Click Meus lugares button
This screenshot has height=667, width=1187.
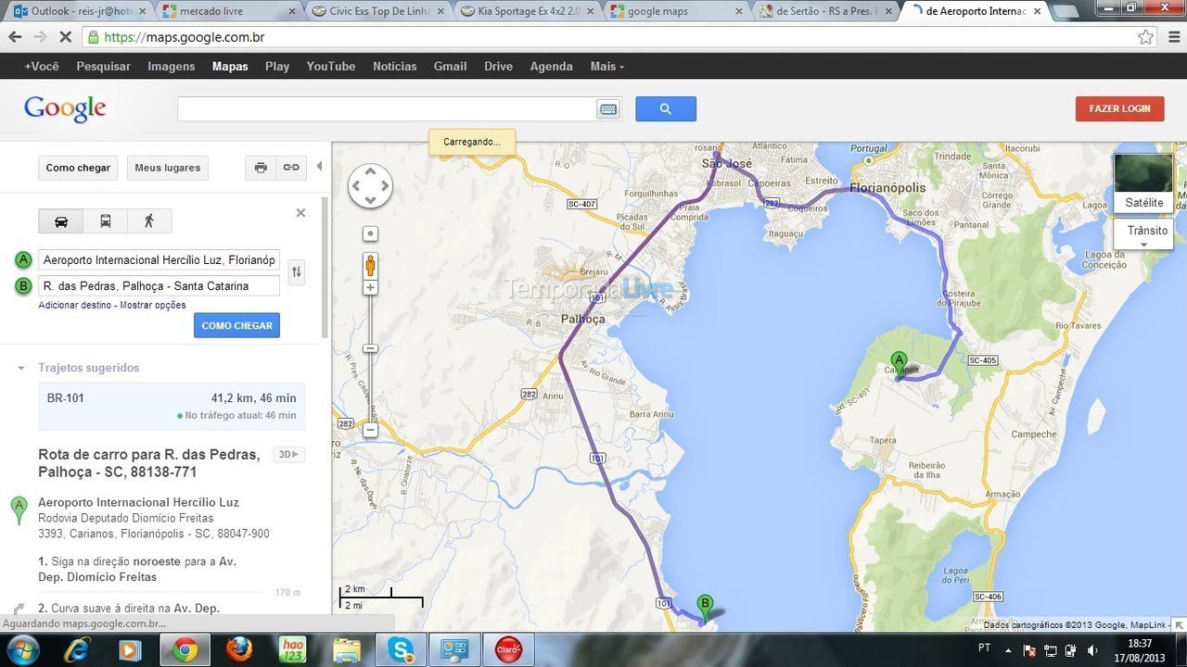(168, 168)
